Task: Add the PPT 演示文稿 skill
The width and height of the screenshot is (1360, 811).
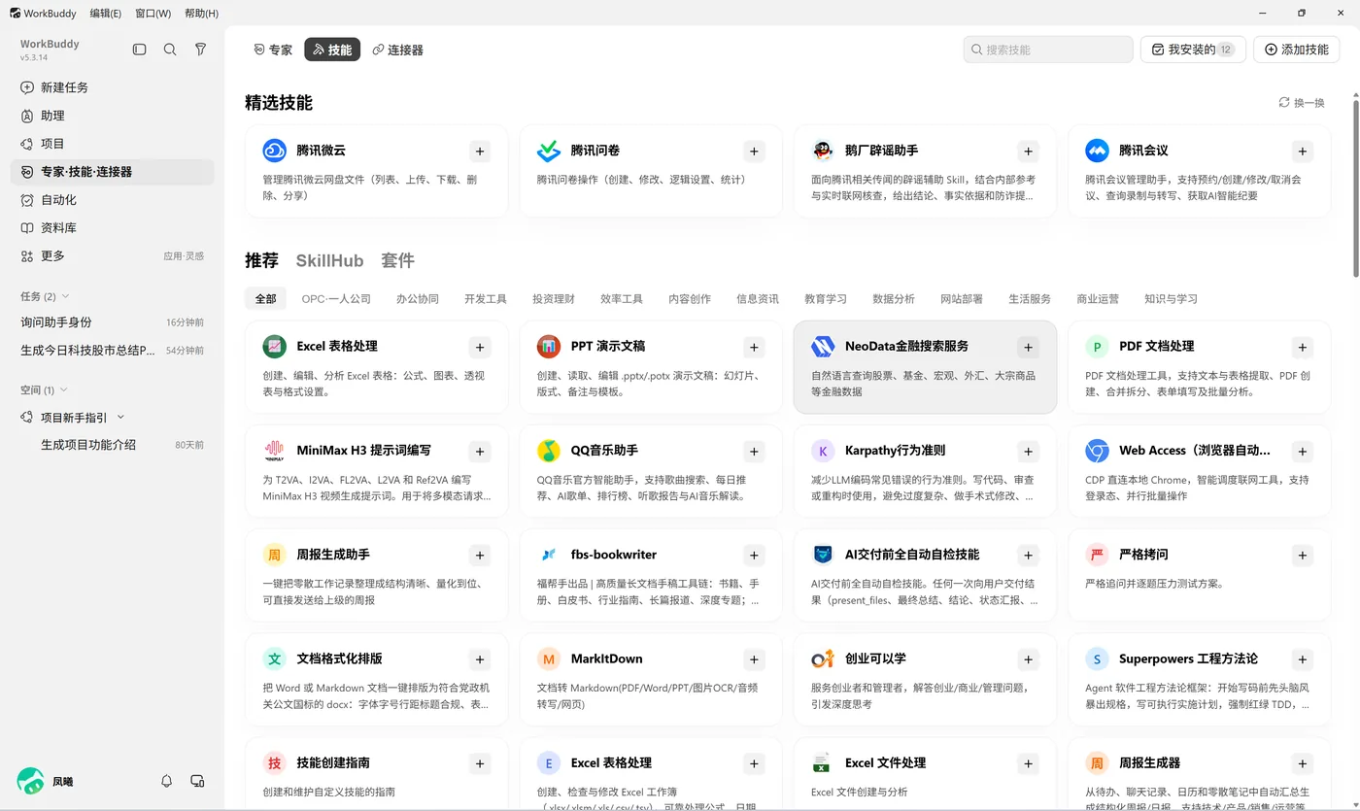Action: [754, 347]
